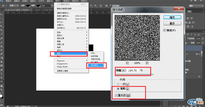Open the 不透明度 opacity dropdown arrow

point(203,39)
